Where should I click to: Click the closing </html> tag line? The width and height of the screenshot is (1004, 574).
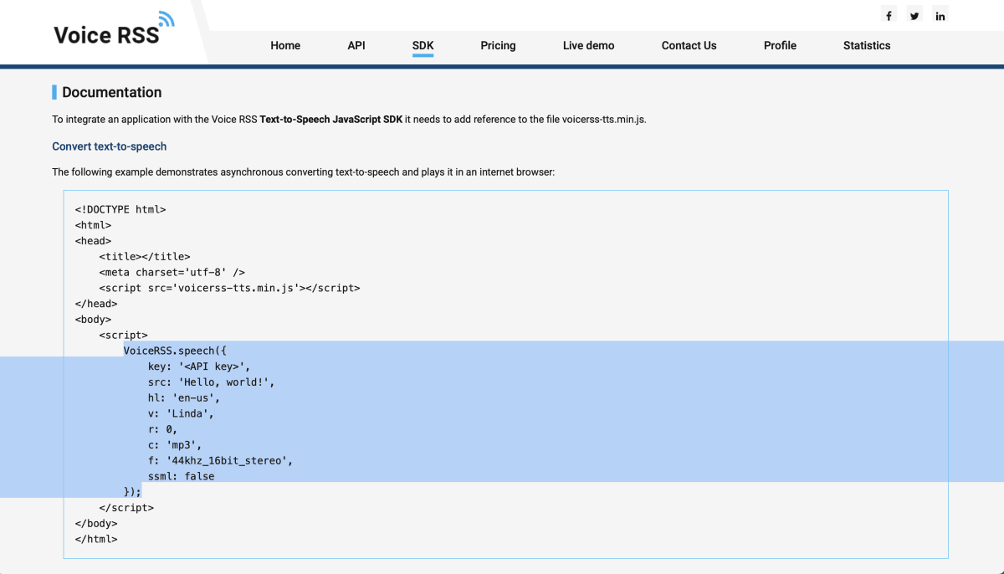[96, 539]
